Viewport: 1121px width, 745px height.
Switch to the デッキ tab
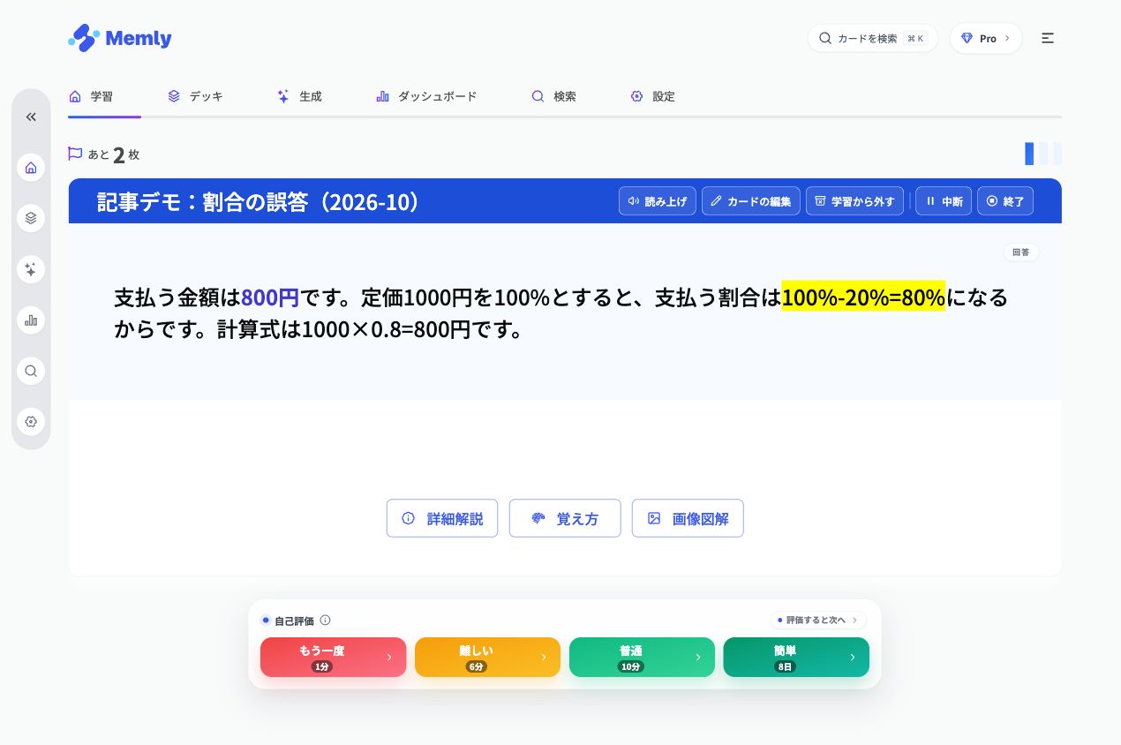coord(195,96)
